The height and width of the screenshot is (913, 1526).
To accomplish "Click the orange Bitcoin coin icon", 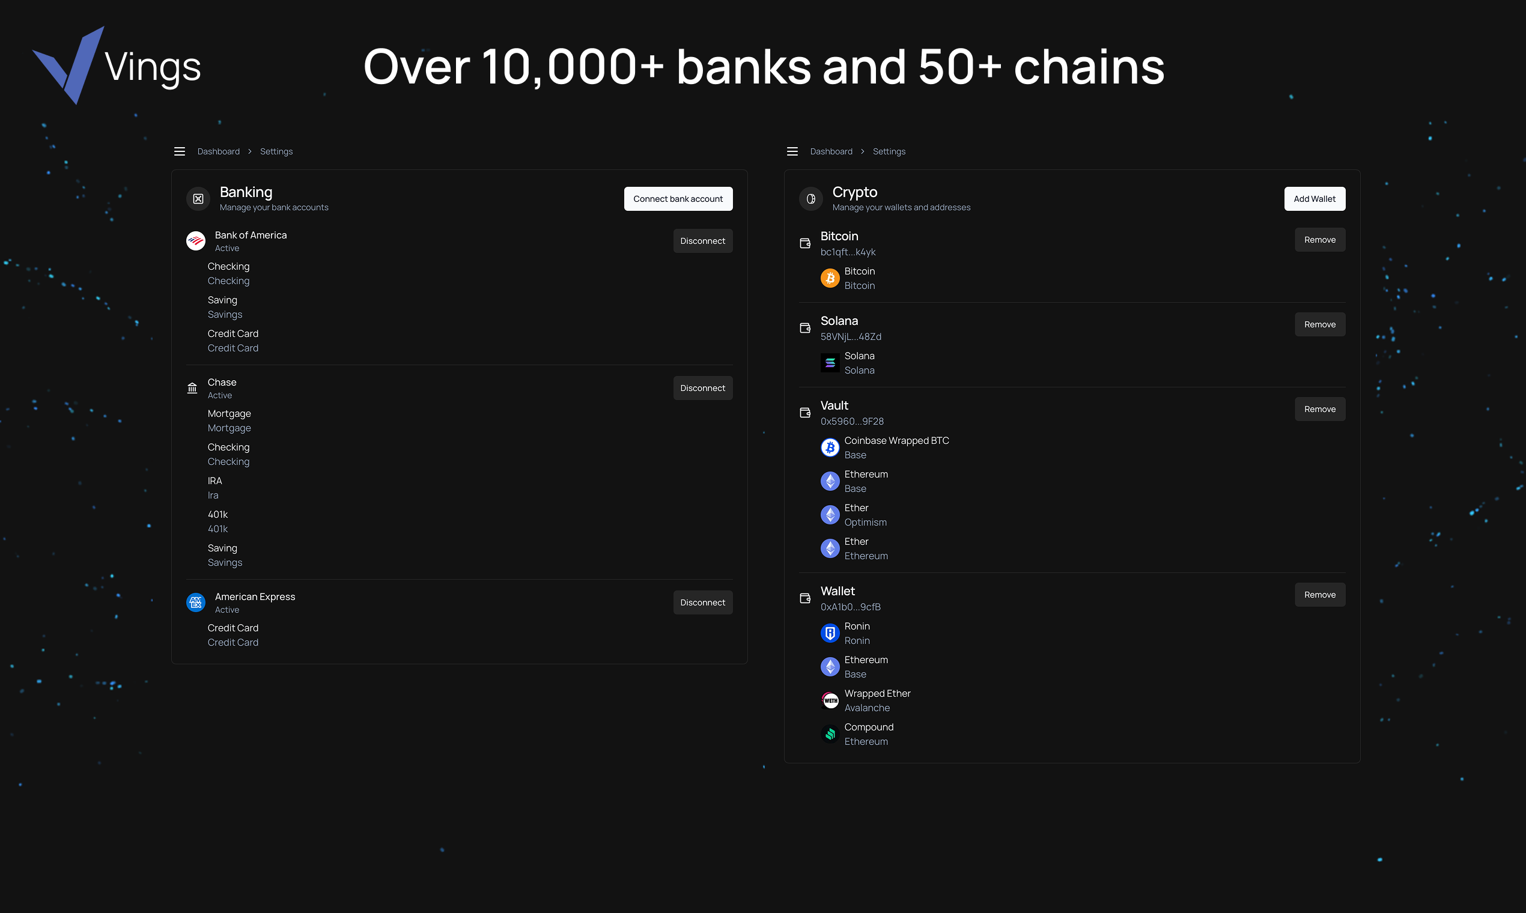I will point(830,279).
